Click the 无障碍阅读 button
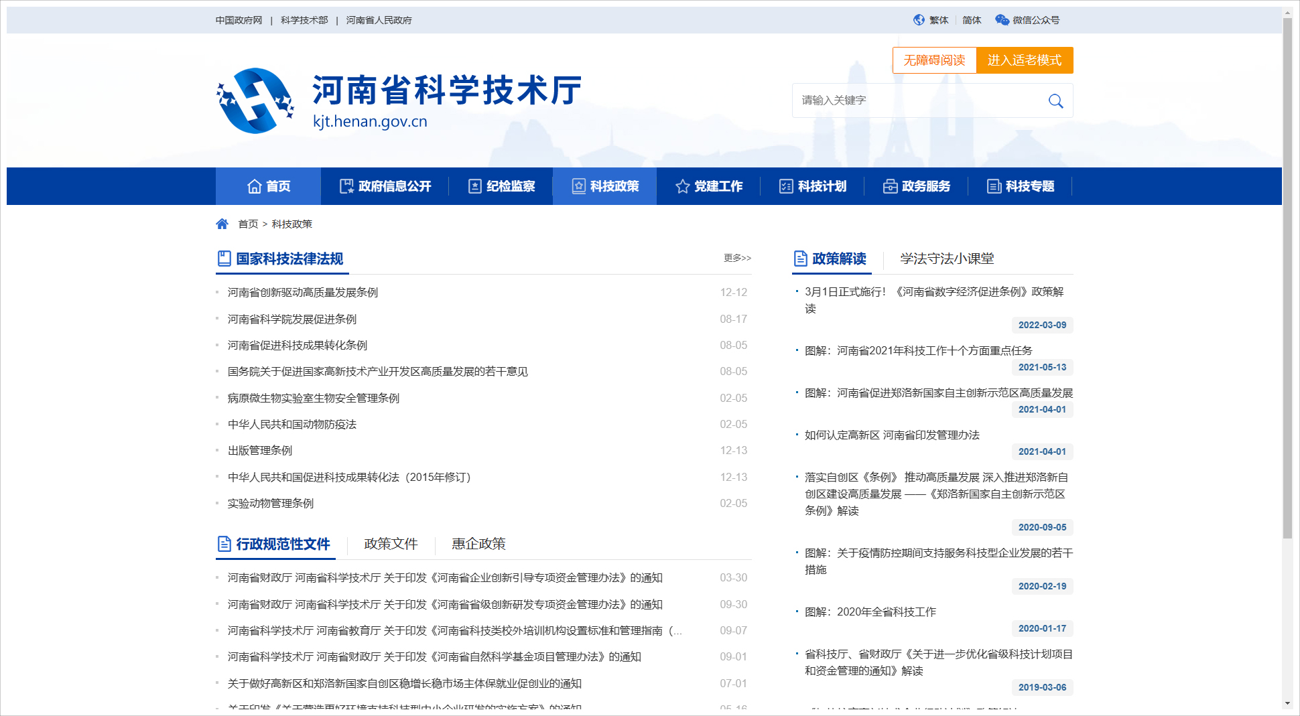This screenshot has width=1300, height=716. [x=934, y=60]
